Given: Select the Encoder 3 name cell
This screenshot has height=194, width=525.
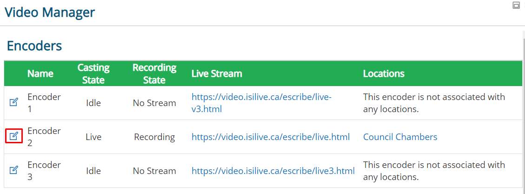Looking at the screenshot, I should [x=44, y=171].
